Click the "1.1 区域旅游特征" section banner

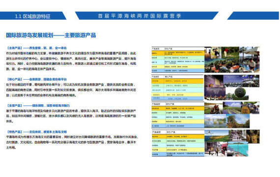pos(33,16)
